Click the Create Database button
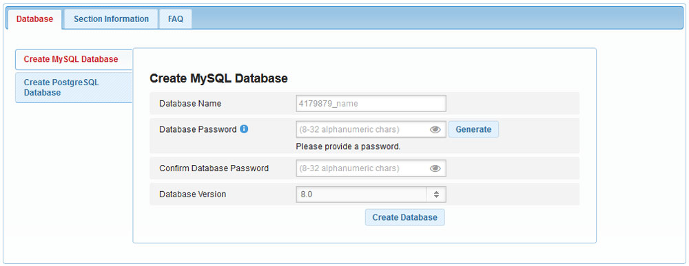 404,217
